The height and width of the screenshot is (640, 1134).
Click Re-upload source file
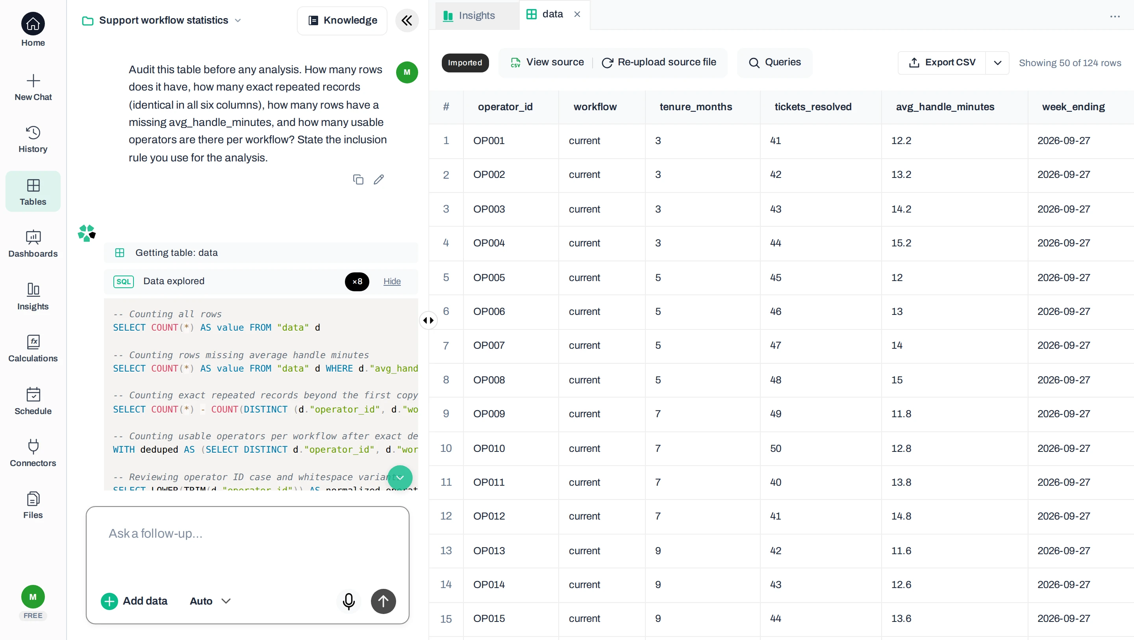point(659,62)
